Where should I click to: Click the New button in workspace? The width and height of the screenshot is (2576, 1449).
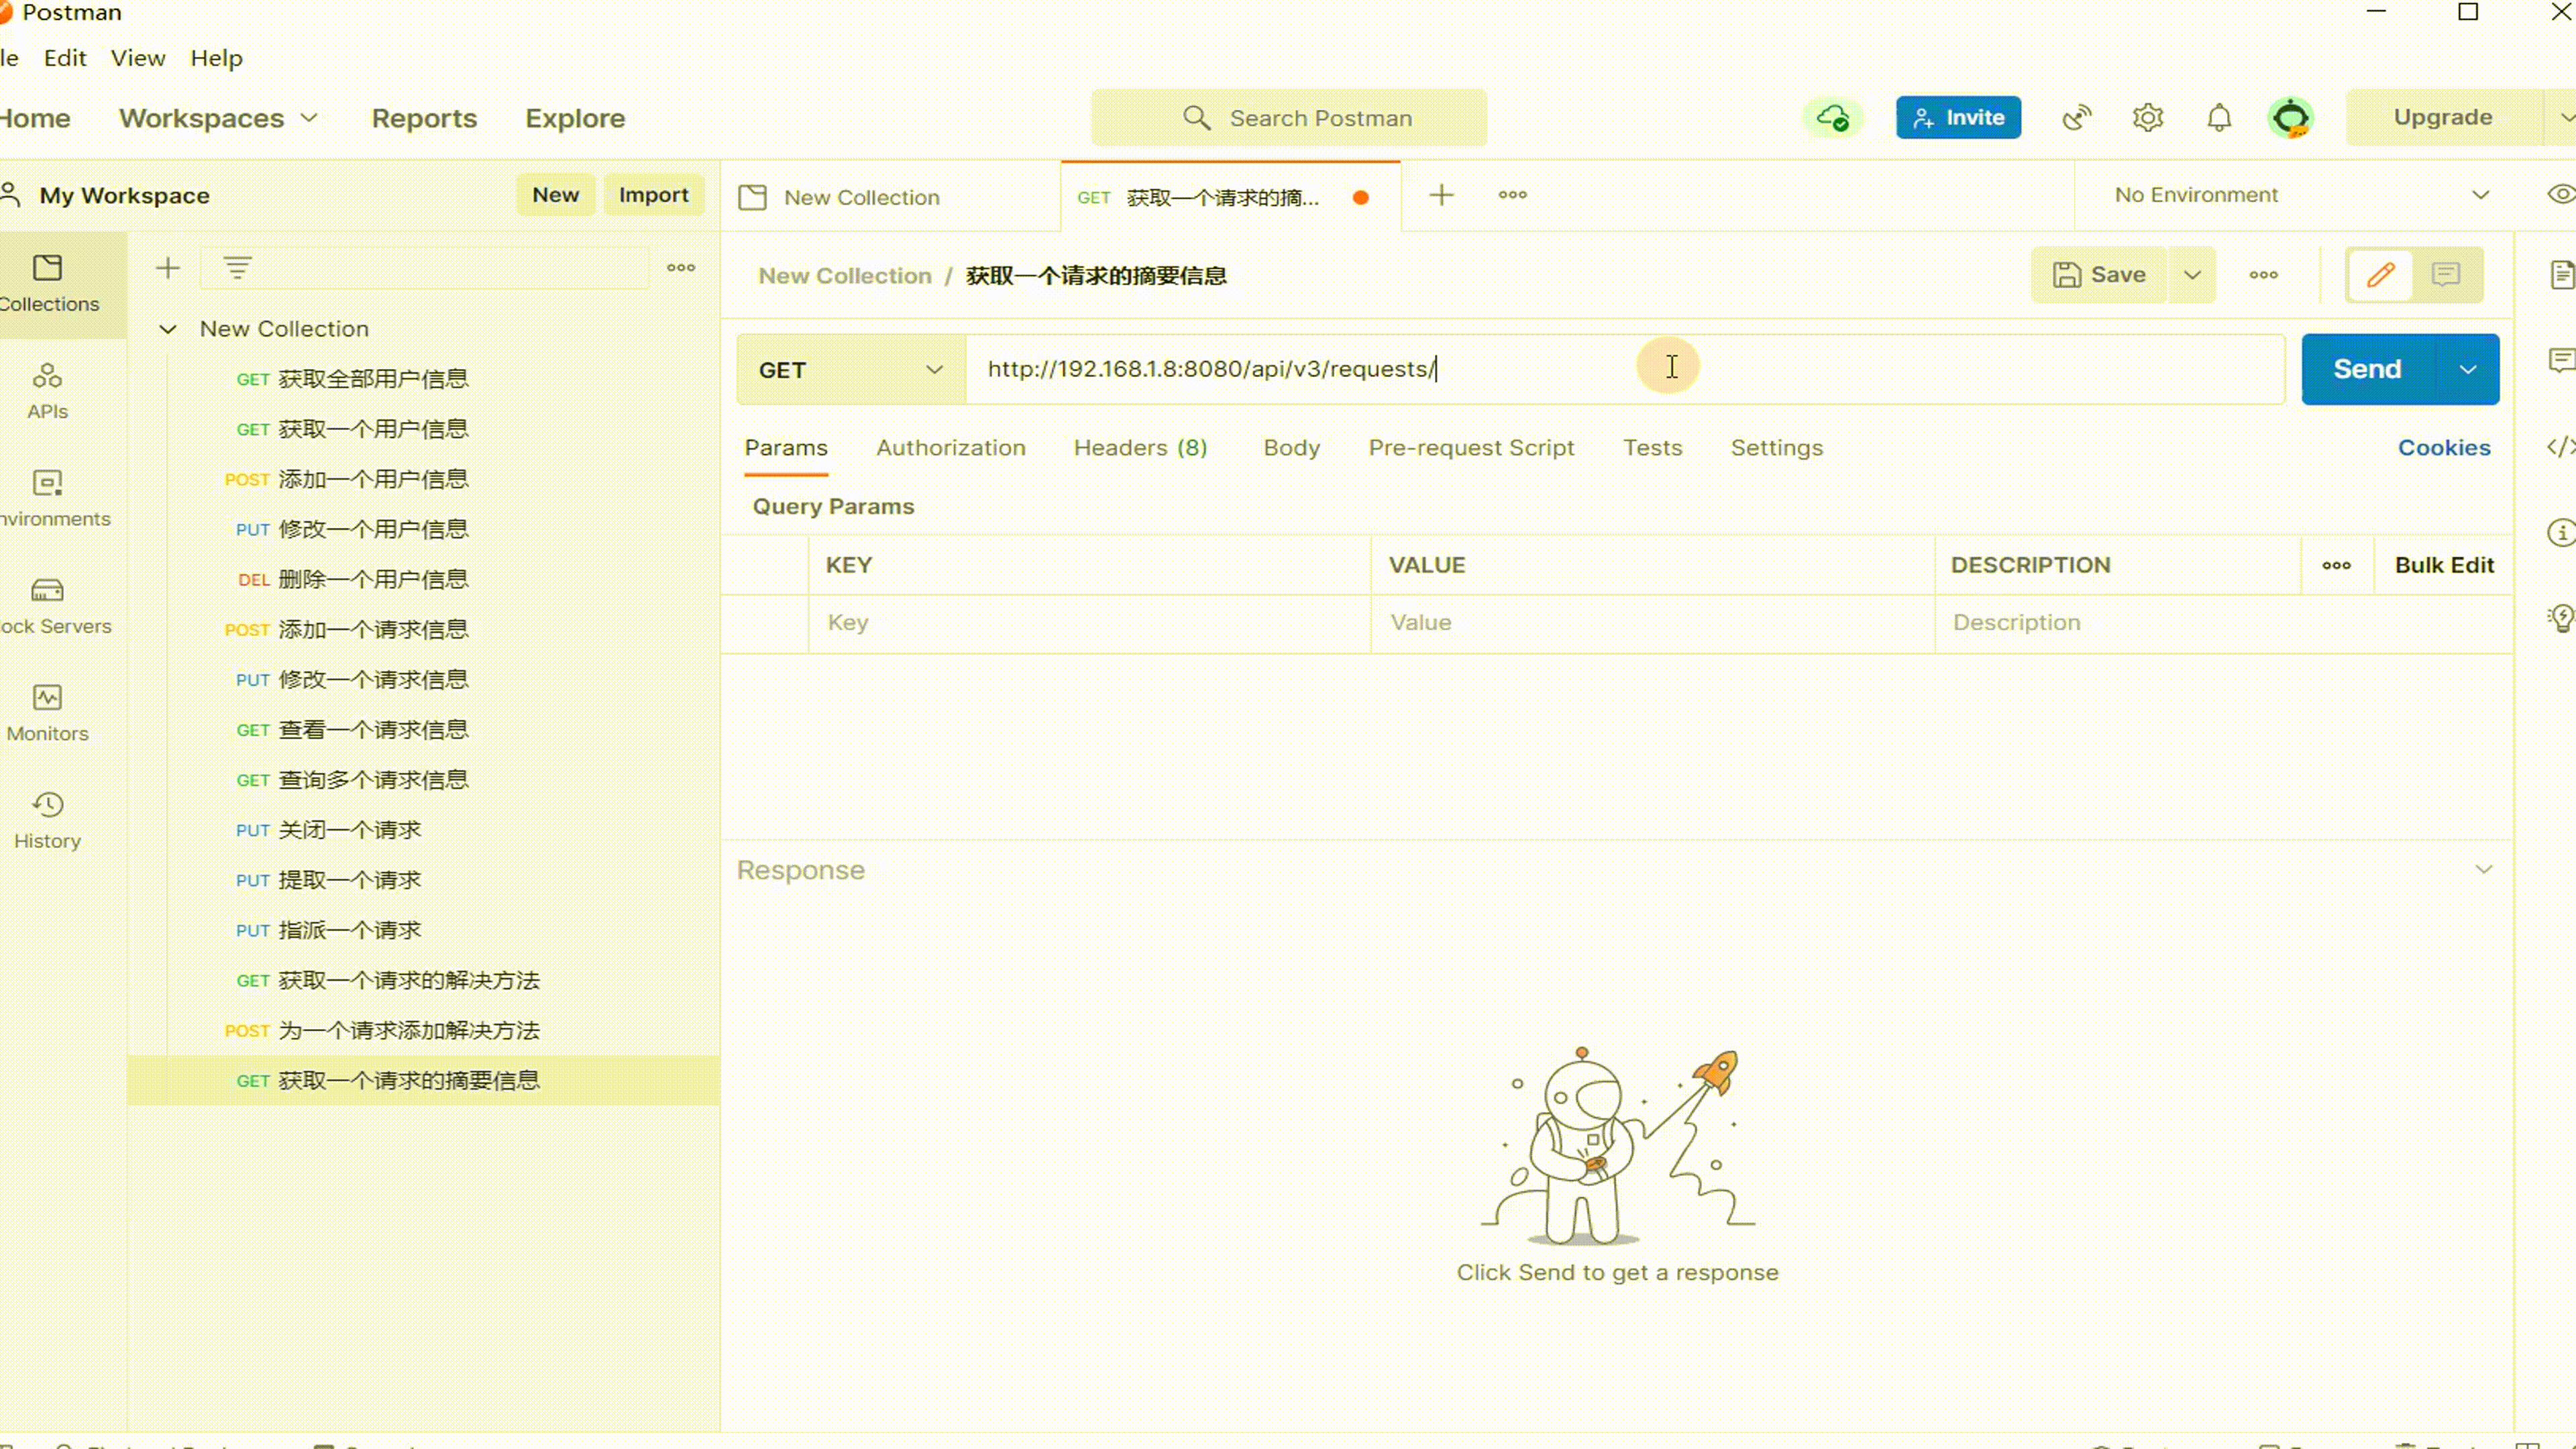click(x=555, y=195)
